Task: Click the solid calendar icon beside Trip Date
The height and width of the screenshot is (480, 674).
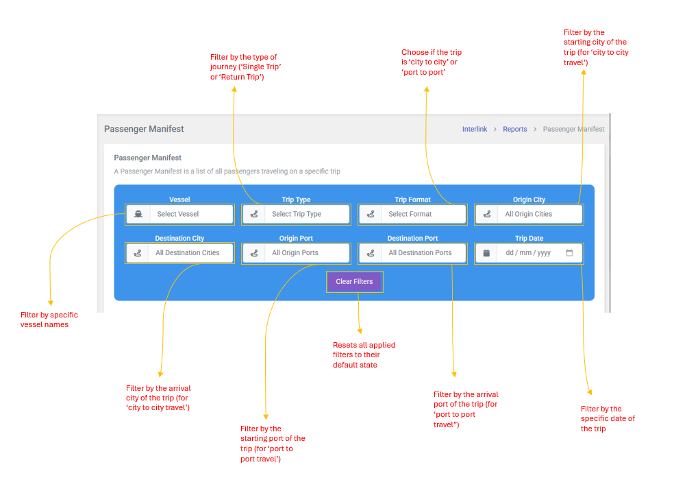Action: (x=487, y=253)
